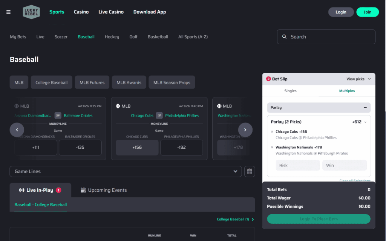386x241 pixels.
Task: Click the Upcoming Events calendar icon
Action: pos(83,190)
